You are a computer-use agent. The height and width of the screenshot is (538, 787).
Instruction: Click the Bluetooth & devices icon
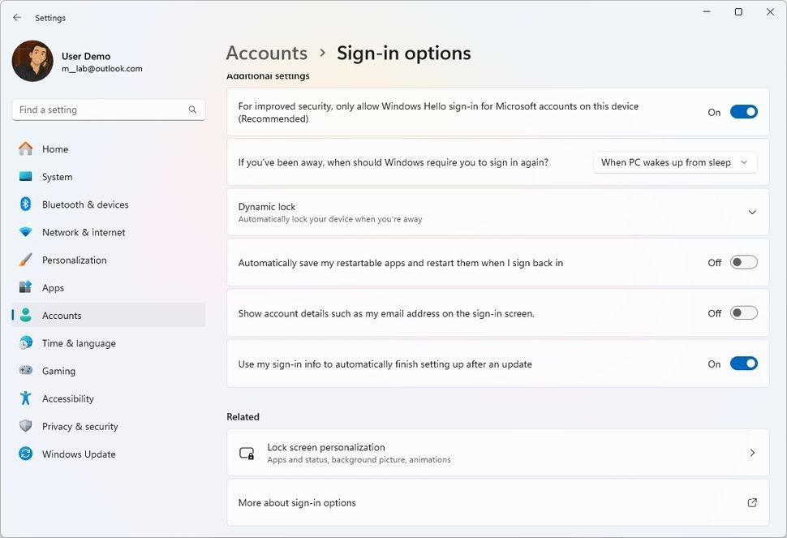point(26,204)
